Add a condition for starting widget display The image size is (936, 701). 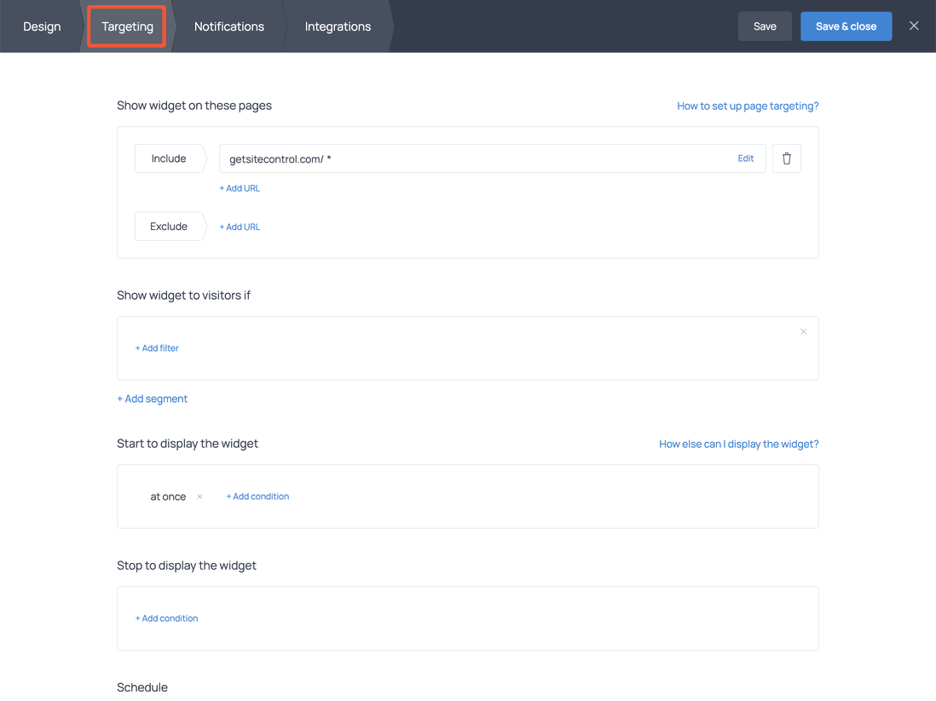[x=257, y=496]
